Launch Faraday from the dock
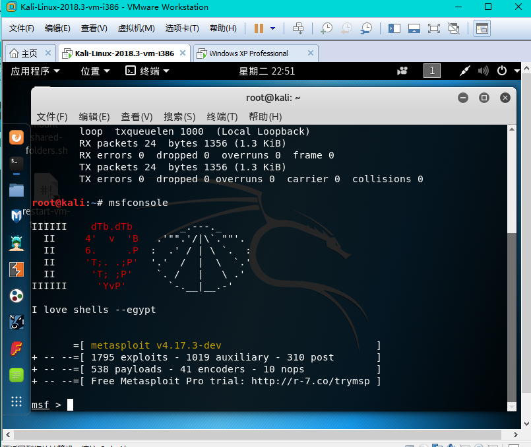This screenshot has height=447, width=531. [x=16, y=349]
